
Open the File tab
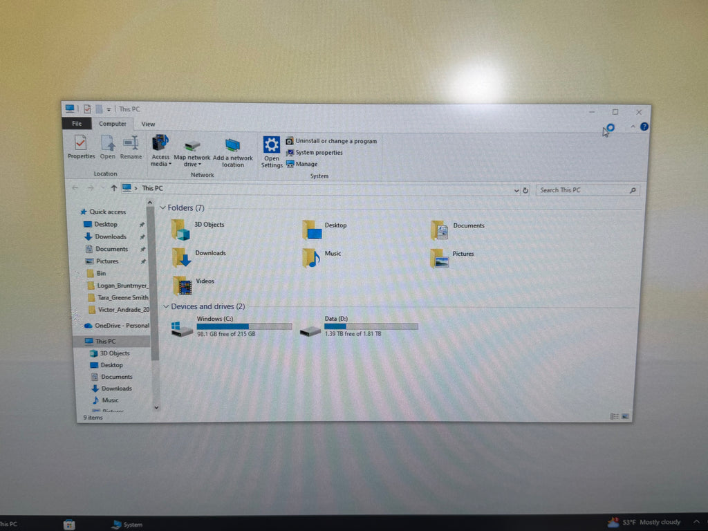click(77, 123)
